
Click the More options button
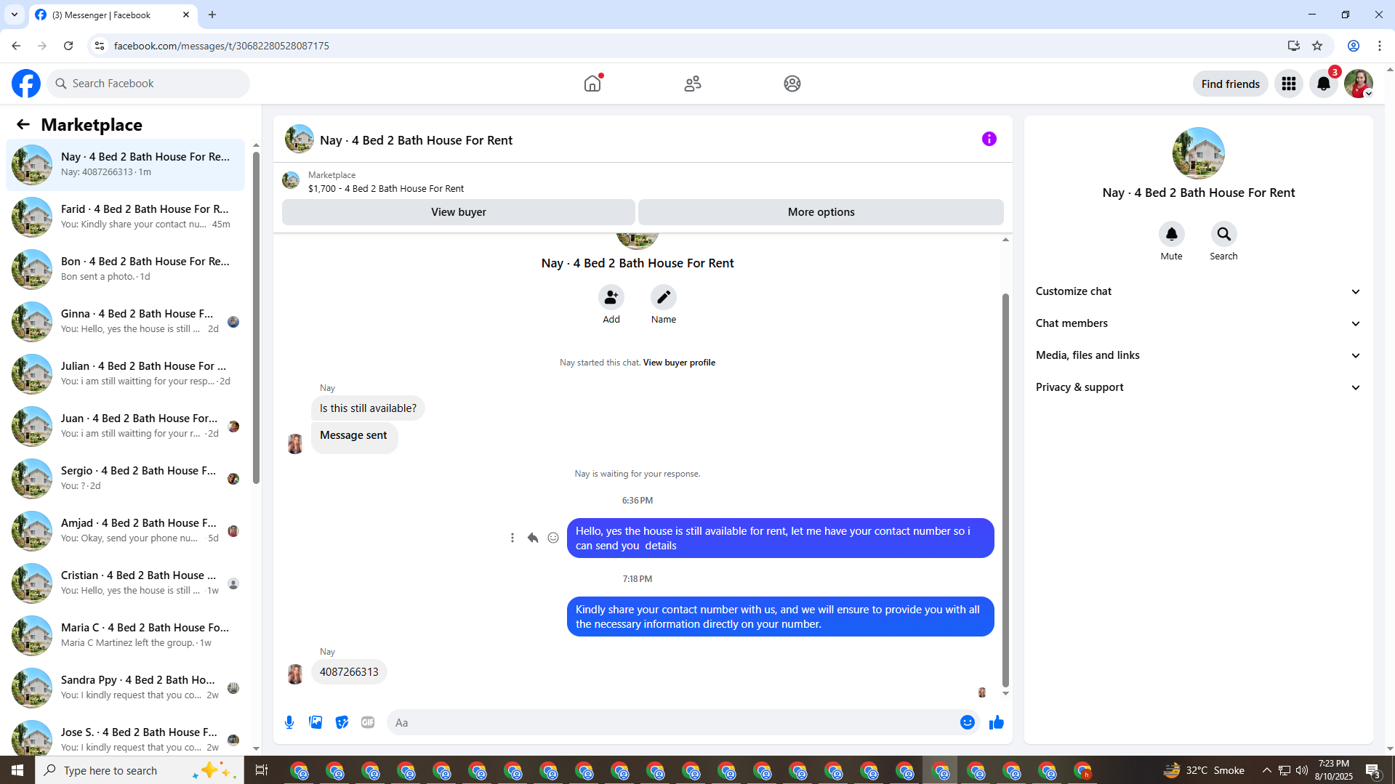pos(821,212)
